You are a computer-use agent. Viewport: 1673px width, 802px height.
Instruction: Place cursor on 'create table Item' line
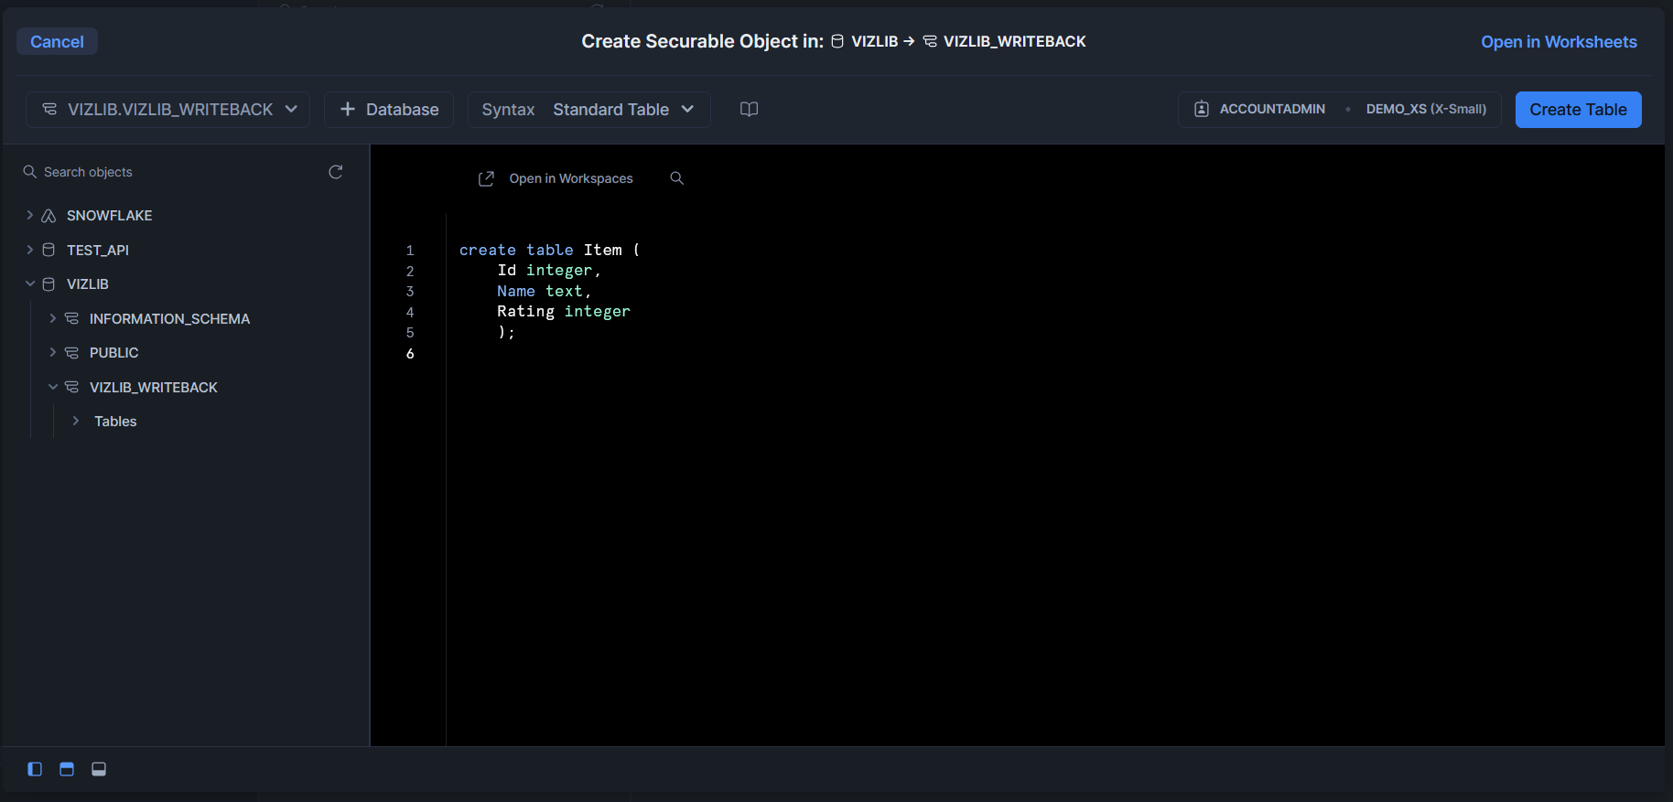[x=549, y=250]
